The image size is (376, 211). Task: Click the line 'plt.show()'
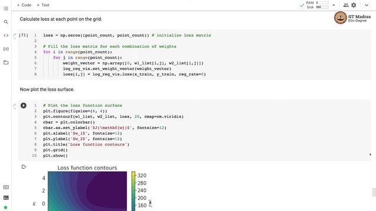point(55,156)
